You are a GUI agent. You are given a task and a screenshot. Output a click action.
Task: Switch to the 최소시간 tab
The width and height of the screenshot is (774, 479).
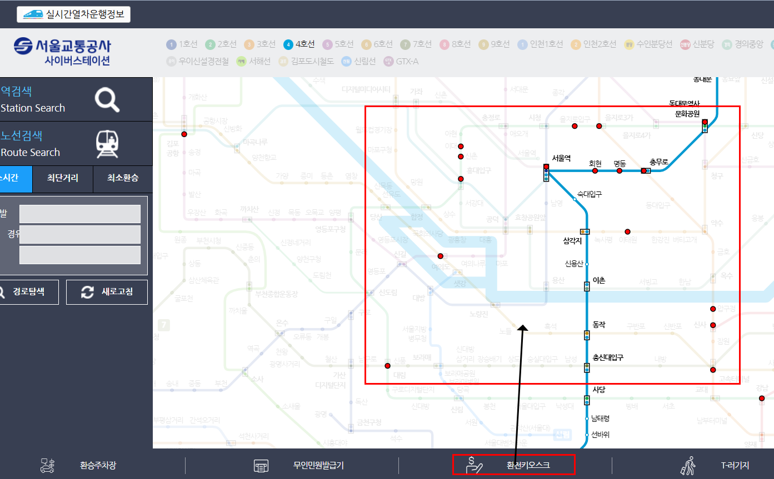click(x=16, y=179)
